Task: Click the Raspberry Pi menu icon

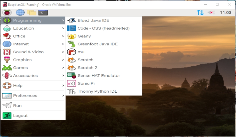Action: tap(7, 12)
